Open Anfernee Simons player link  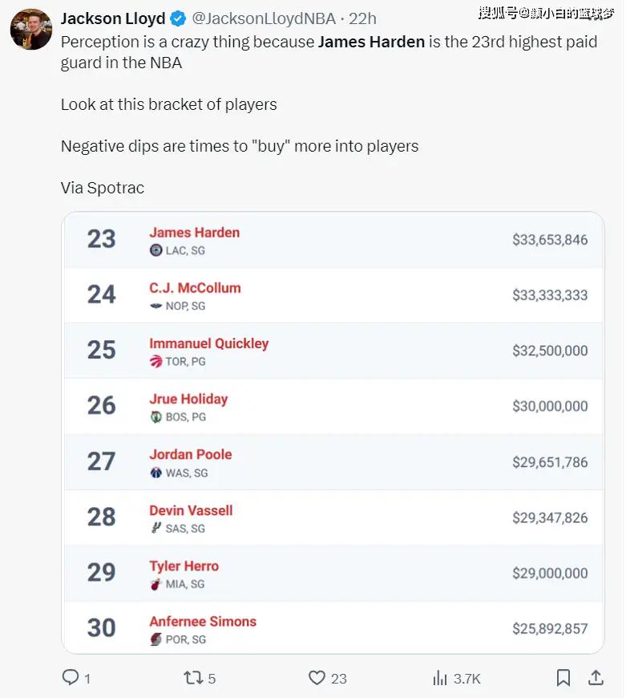click(x=203, y=622)
